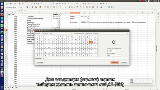
Task: Click the formula bar input line
Action: tap(90, 10)
